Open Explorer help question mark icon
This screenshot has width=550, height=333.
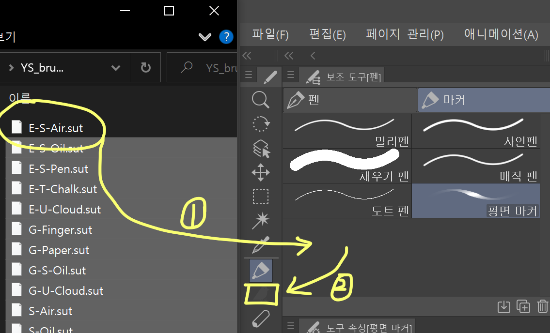pyautogui.click(x=226, y=37)
